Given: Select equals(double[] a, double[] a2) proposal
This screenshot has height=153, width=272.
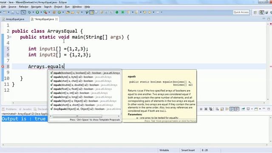Looking at the screenshot, I should click(85, 85).
